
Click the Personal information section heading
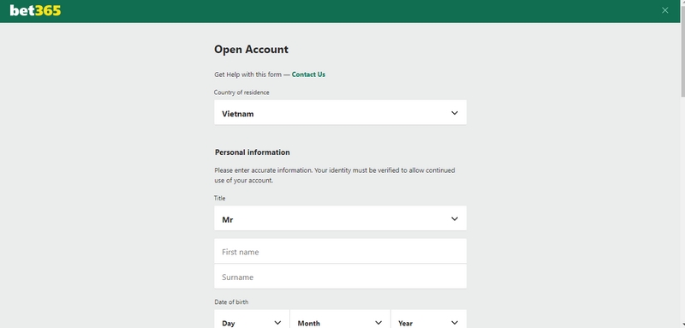pyautogui.click(x=252, y=152)
